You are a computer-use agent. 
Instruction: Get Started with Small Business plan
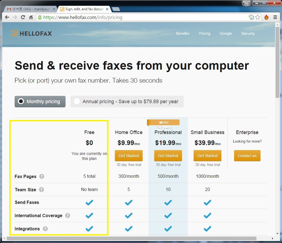point(207,156)
